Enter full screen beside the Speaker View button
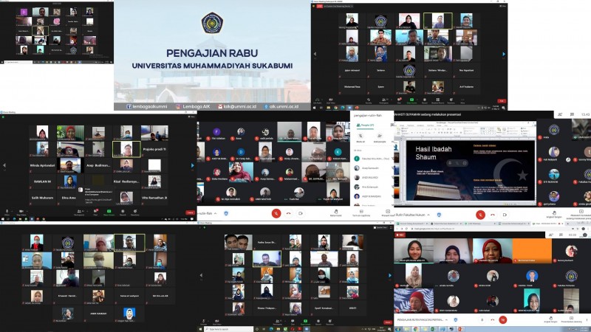This screenshot has height=332, width=591. pyautogui.click(x=392, y=228)
